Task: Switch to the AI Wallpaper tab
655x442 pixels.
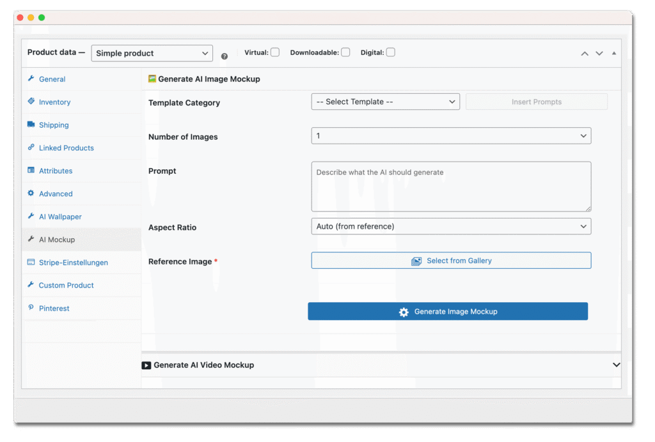Action: tap(60, 217)
